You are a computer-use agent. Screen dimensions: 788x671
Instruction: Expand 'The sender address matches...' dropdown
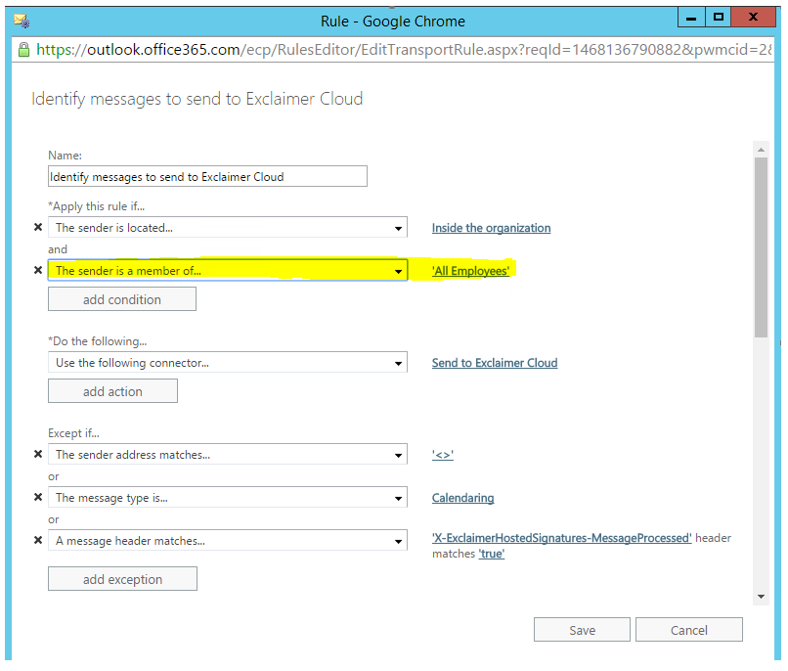click(227, 455)
